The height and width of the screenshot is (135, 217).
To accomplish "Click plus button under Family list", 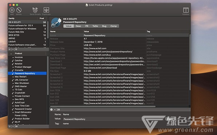I will (9, 49).
